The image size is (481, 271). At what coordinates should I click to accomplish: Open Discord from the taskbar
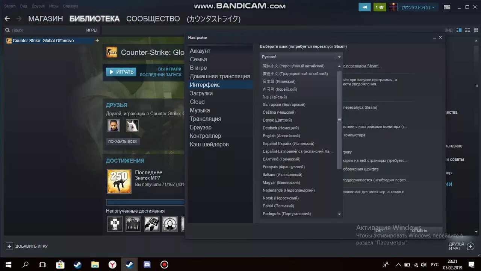click(x=147, y=265)
